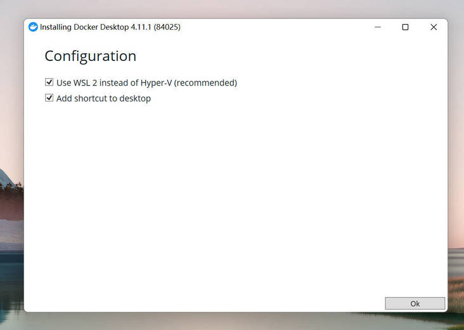Minimize the Docker Desktop installer window

pos(377,27)
